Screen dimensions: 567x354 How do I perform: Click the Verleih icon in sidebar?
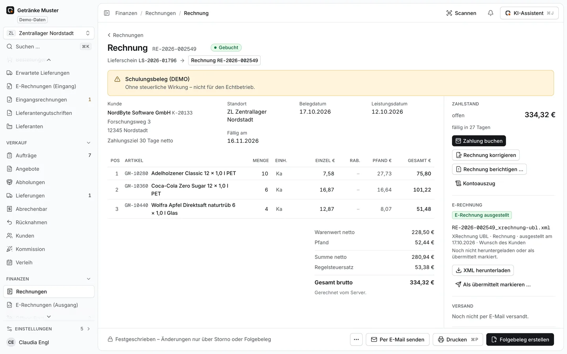click(x=9, y=262)
